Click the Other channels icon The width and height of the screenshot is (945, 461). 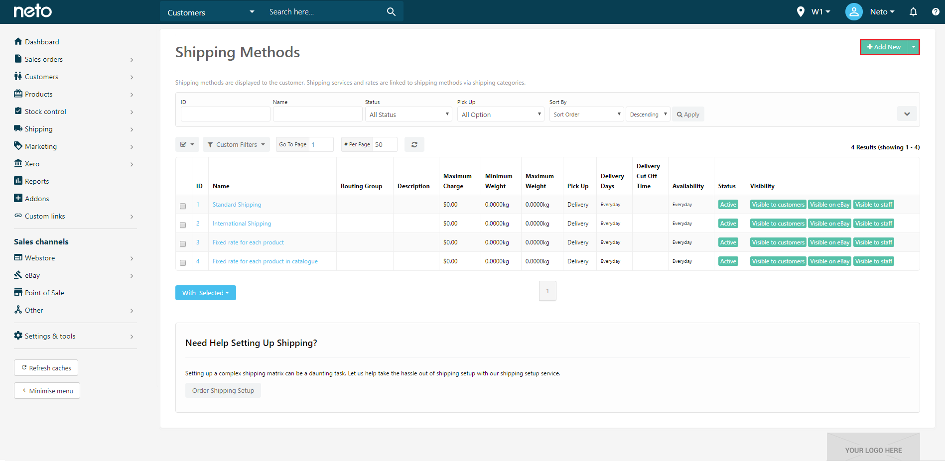click(x=18, y=310)
